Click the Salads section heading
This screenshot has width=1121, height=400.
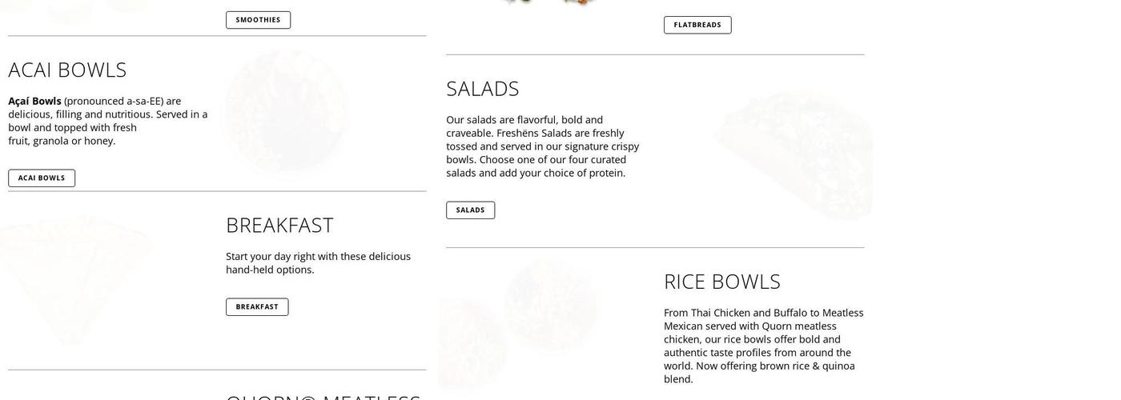point(483,89)
